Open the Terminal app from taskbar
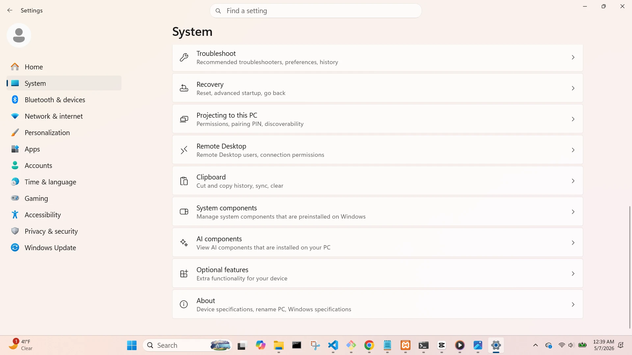This screenshot has height=355, width=632. 423,345
